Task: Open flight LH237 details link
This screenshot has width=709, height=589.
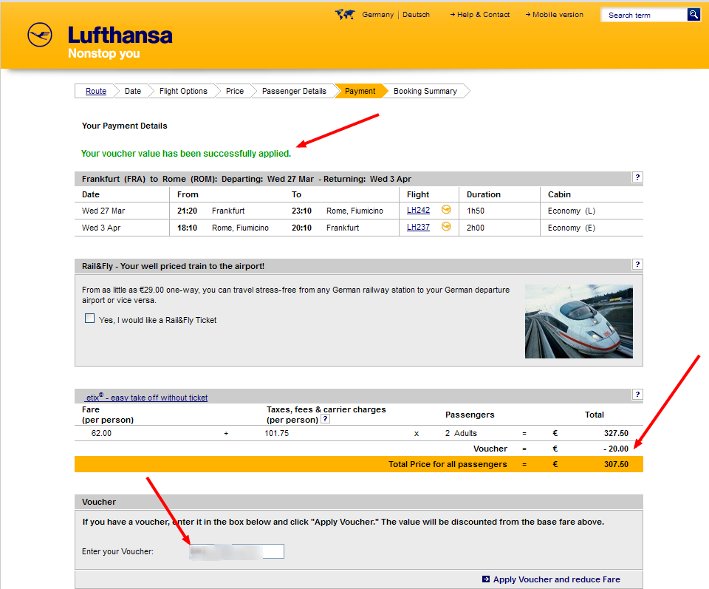Action: point(418,227)
